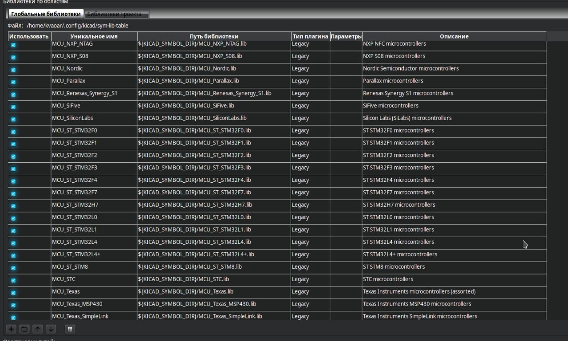Click path cell ${KICAD_SYMBOL_DIR}/MCU_ST_STM32L0.lib
Viewport: 568px width, 341px height.
click(x=214, y=218)
